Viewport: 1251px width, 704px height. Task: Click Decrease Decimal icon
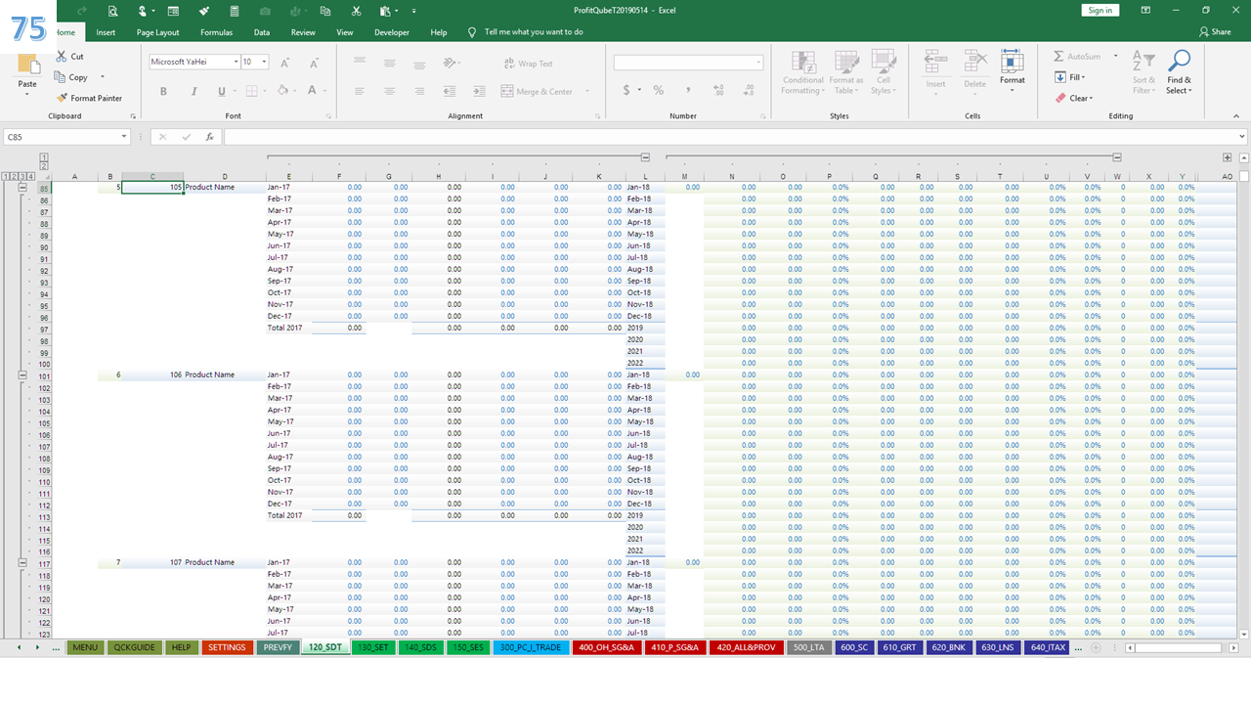click(749, 90)
